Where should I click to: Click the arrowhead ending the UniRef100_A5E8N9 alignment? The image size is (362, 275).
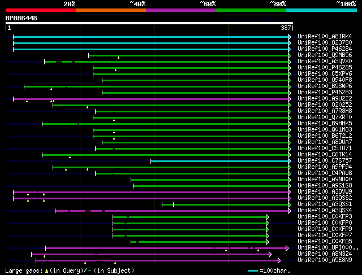click(x=279, y=260)
